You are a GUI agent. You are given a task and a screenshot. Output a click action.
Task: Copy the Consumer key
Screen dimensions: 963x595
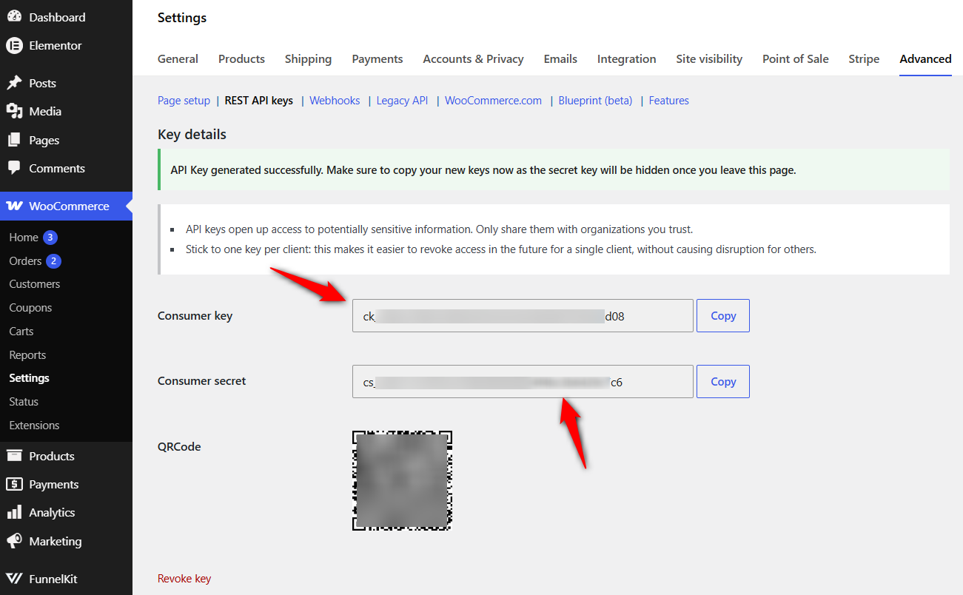(x=723, y=315)
